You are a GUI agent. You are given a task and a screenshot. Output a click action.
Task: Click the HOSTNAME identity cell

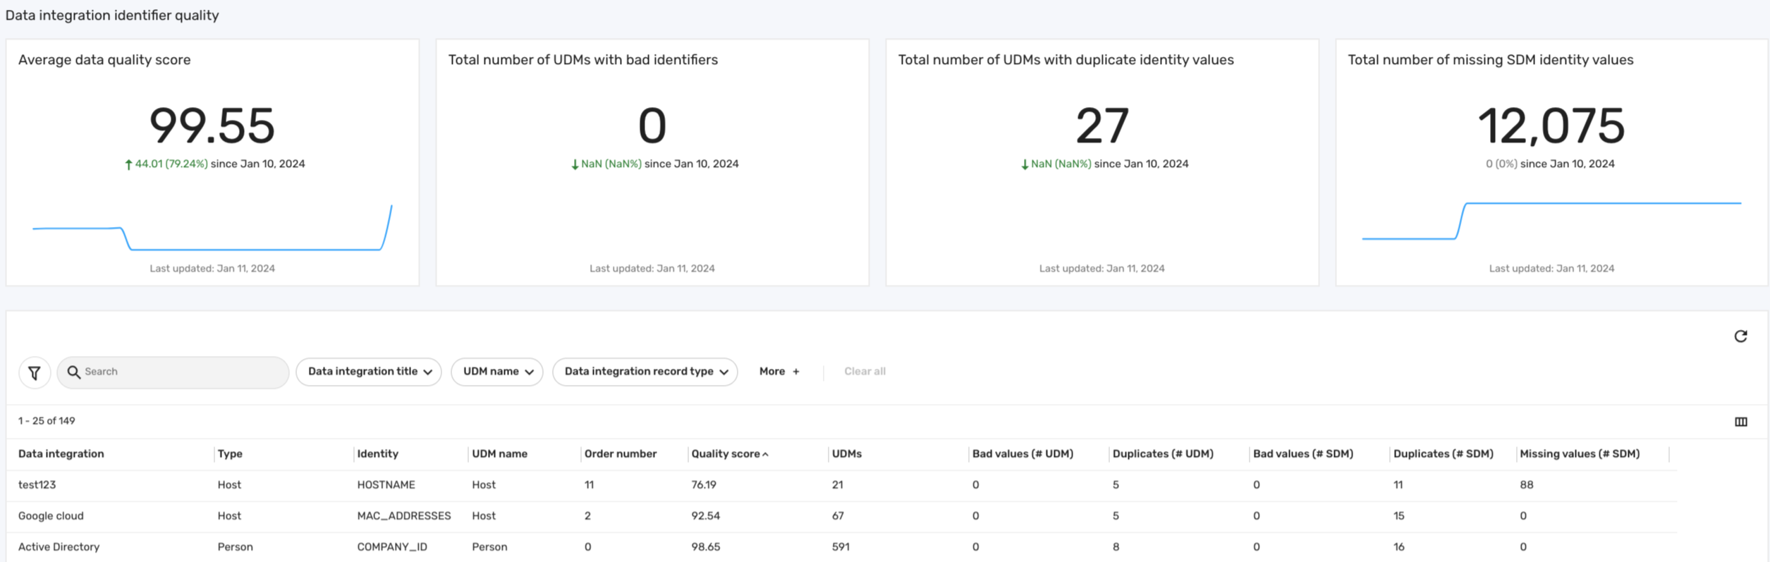pyautogui.click(x=386, y=485)
